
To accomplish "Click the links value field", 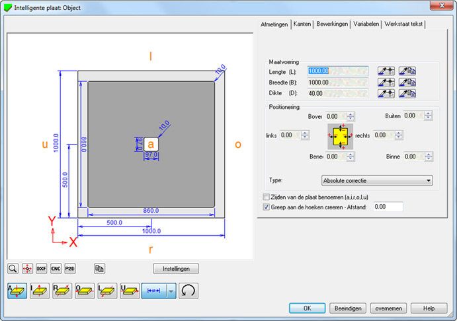I will (x=290, y=135).
